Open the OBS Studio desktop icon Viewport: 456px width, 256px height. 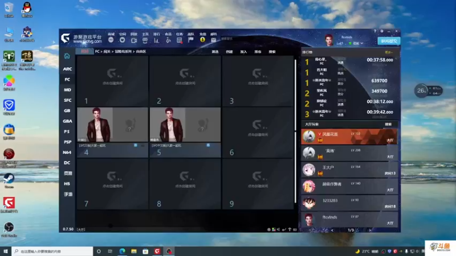(9, 230)
